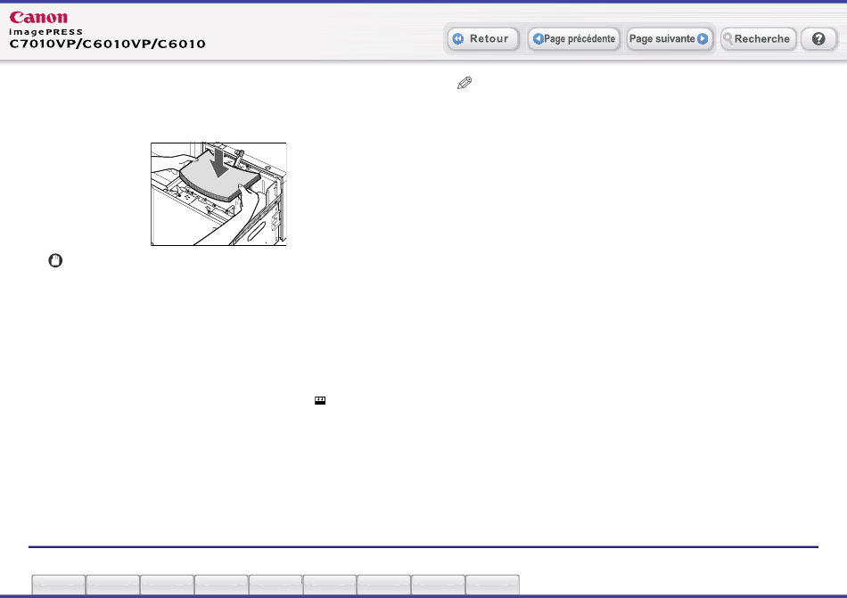Go to Page précédente
847x598 pixels.
pos(573,39)
